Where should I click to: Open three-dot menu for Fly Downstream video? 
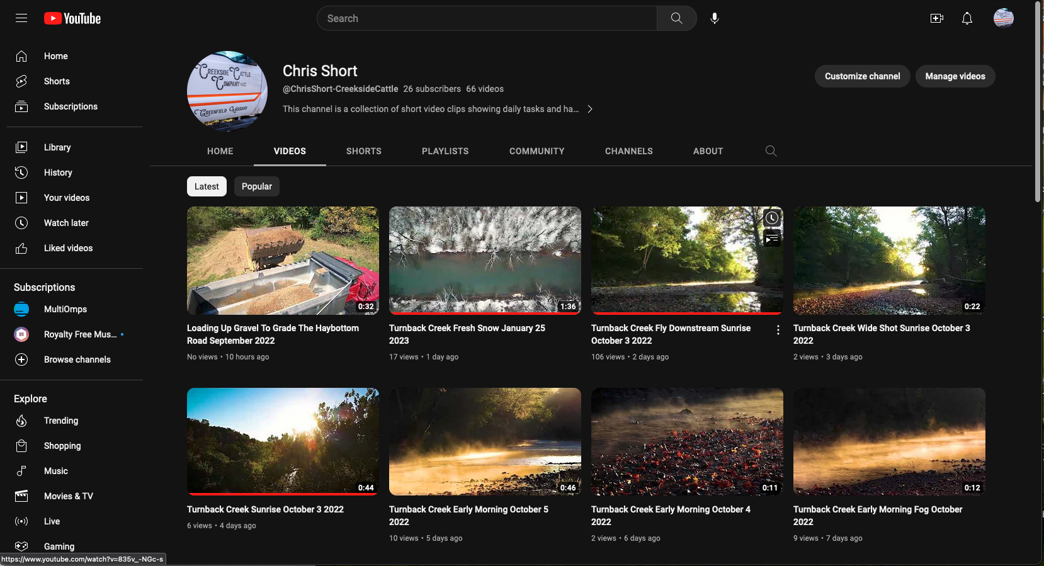click(x=778, y=330)
